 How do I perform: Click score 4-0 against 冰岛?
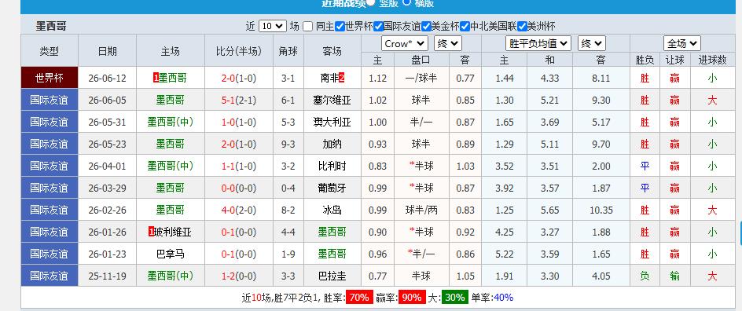click(x=228, y=210)
